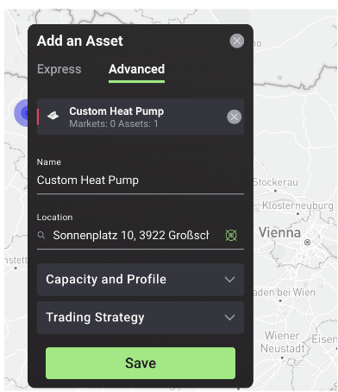Close the Add an Asset dialog

tap(237, 41)
